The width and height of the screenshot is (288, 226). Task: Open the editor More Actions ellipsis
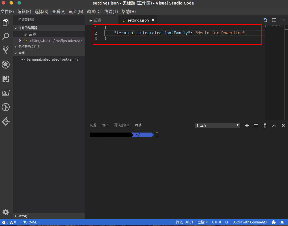click(283, 20)
